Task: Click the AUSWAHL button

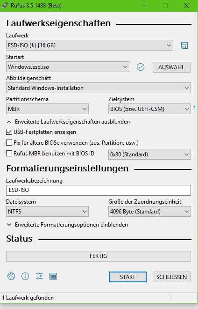Action: 171,67
